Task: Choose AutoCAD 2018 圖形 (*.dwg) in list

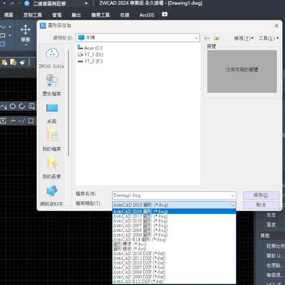Action: pyautogui.click(x=174, y=211)
